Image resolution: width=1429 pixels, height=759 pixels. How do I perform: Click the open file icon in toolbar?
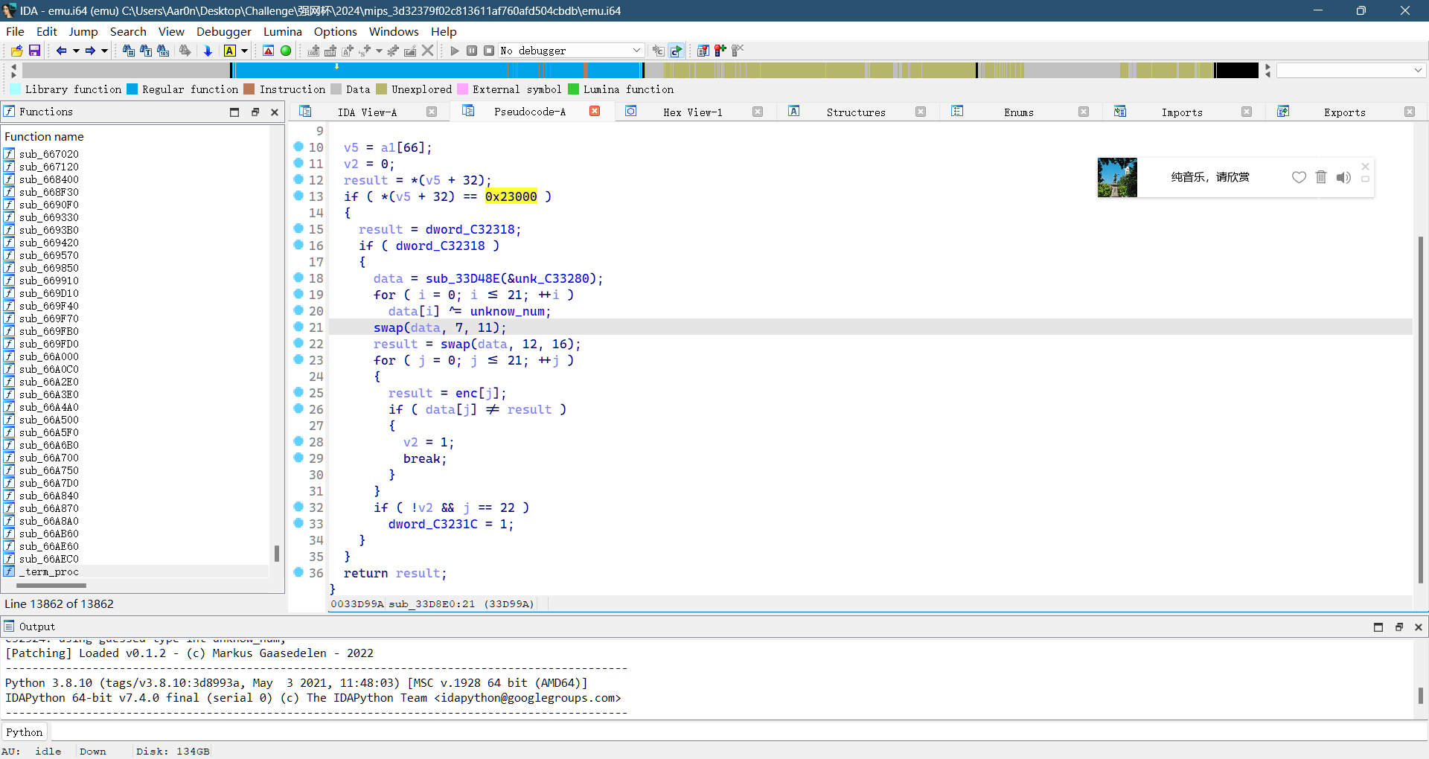(x=16, y=51)
